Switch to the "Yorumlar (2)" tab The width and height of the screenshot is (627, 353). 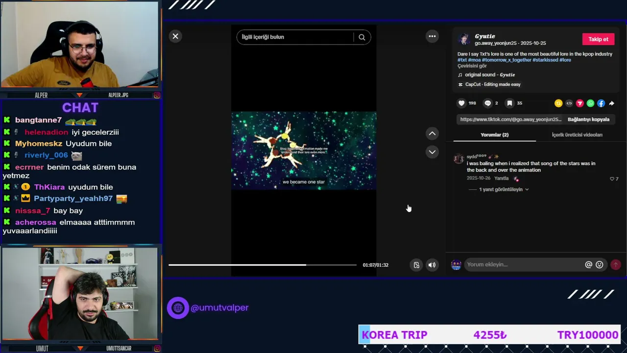[494, 135]
